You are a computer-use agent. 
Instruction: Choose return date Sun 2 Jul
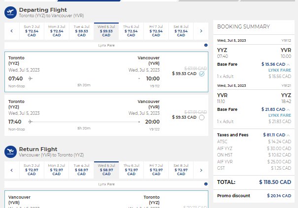point(32,170)
